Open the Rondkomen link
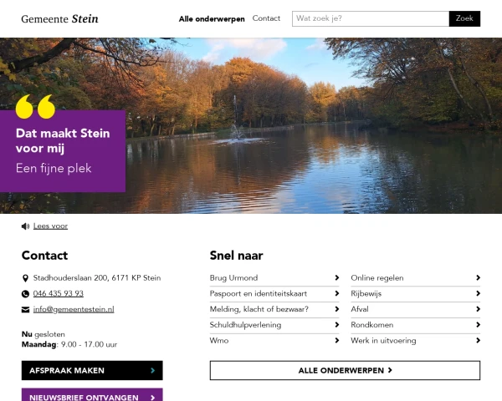Viewport: 502px width, 401px height. 372,325
